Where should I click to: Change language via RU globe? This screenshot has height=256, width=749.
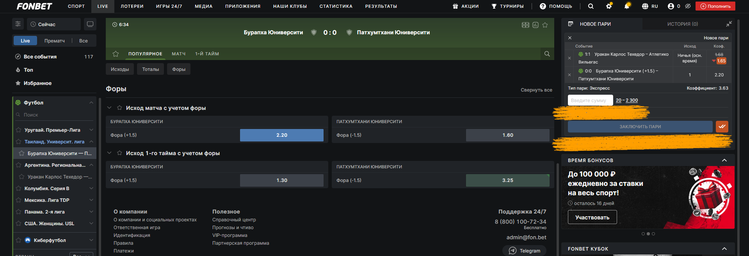pos(650,6)
